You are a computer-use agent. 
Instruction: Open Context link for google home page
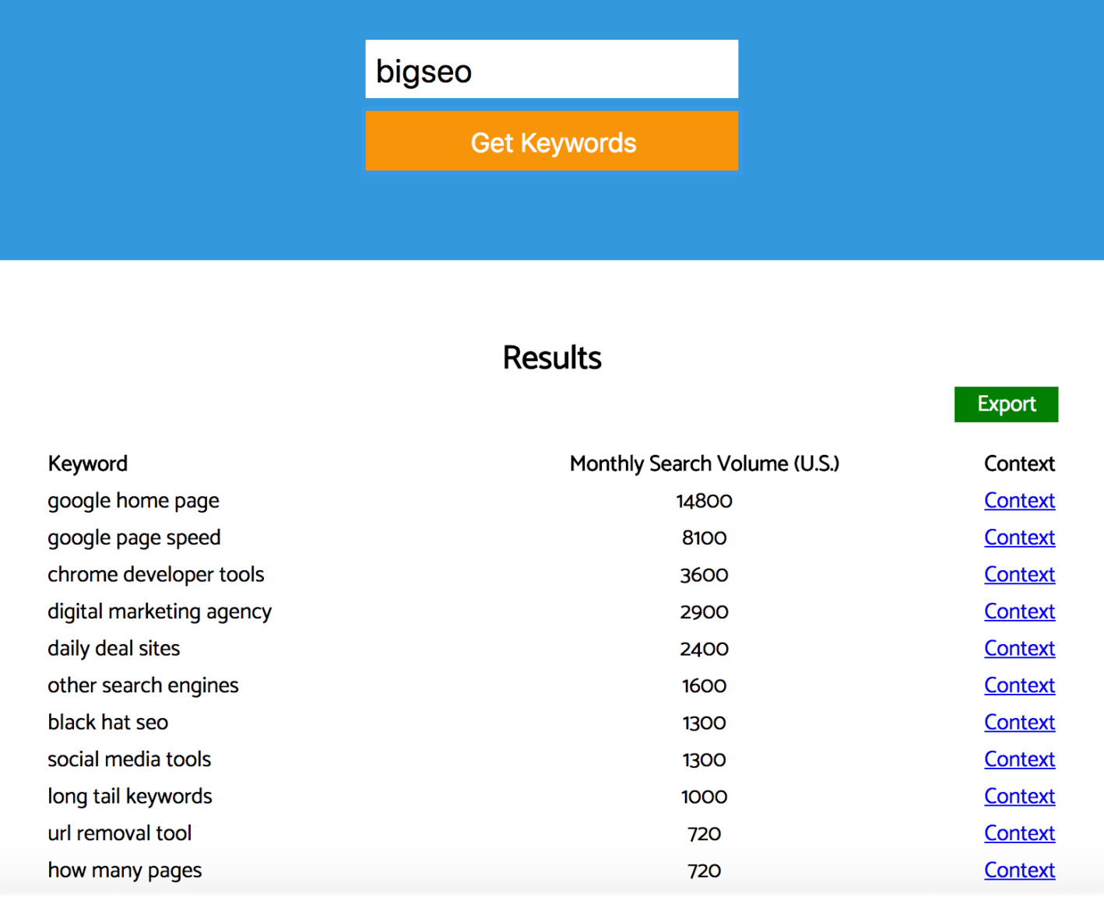tap(1019, 501)
